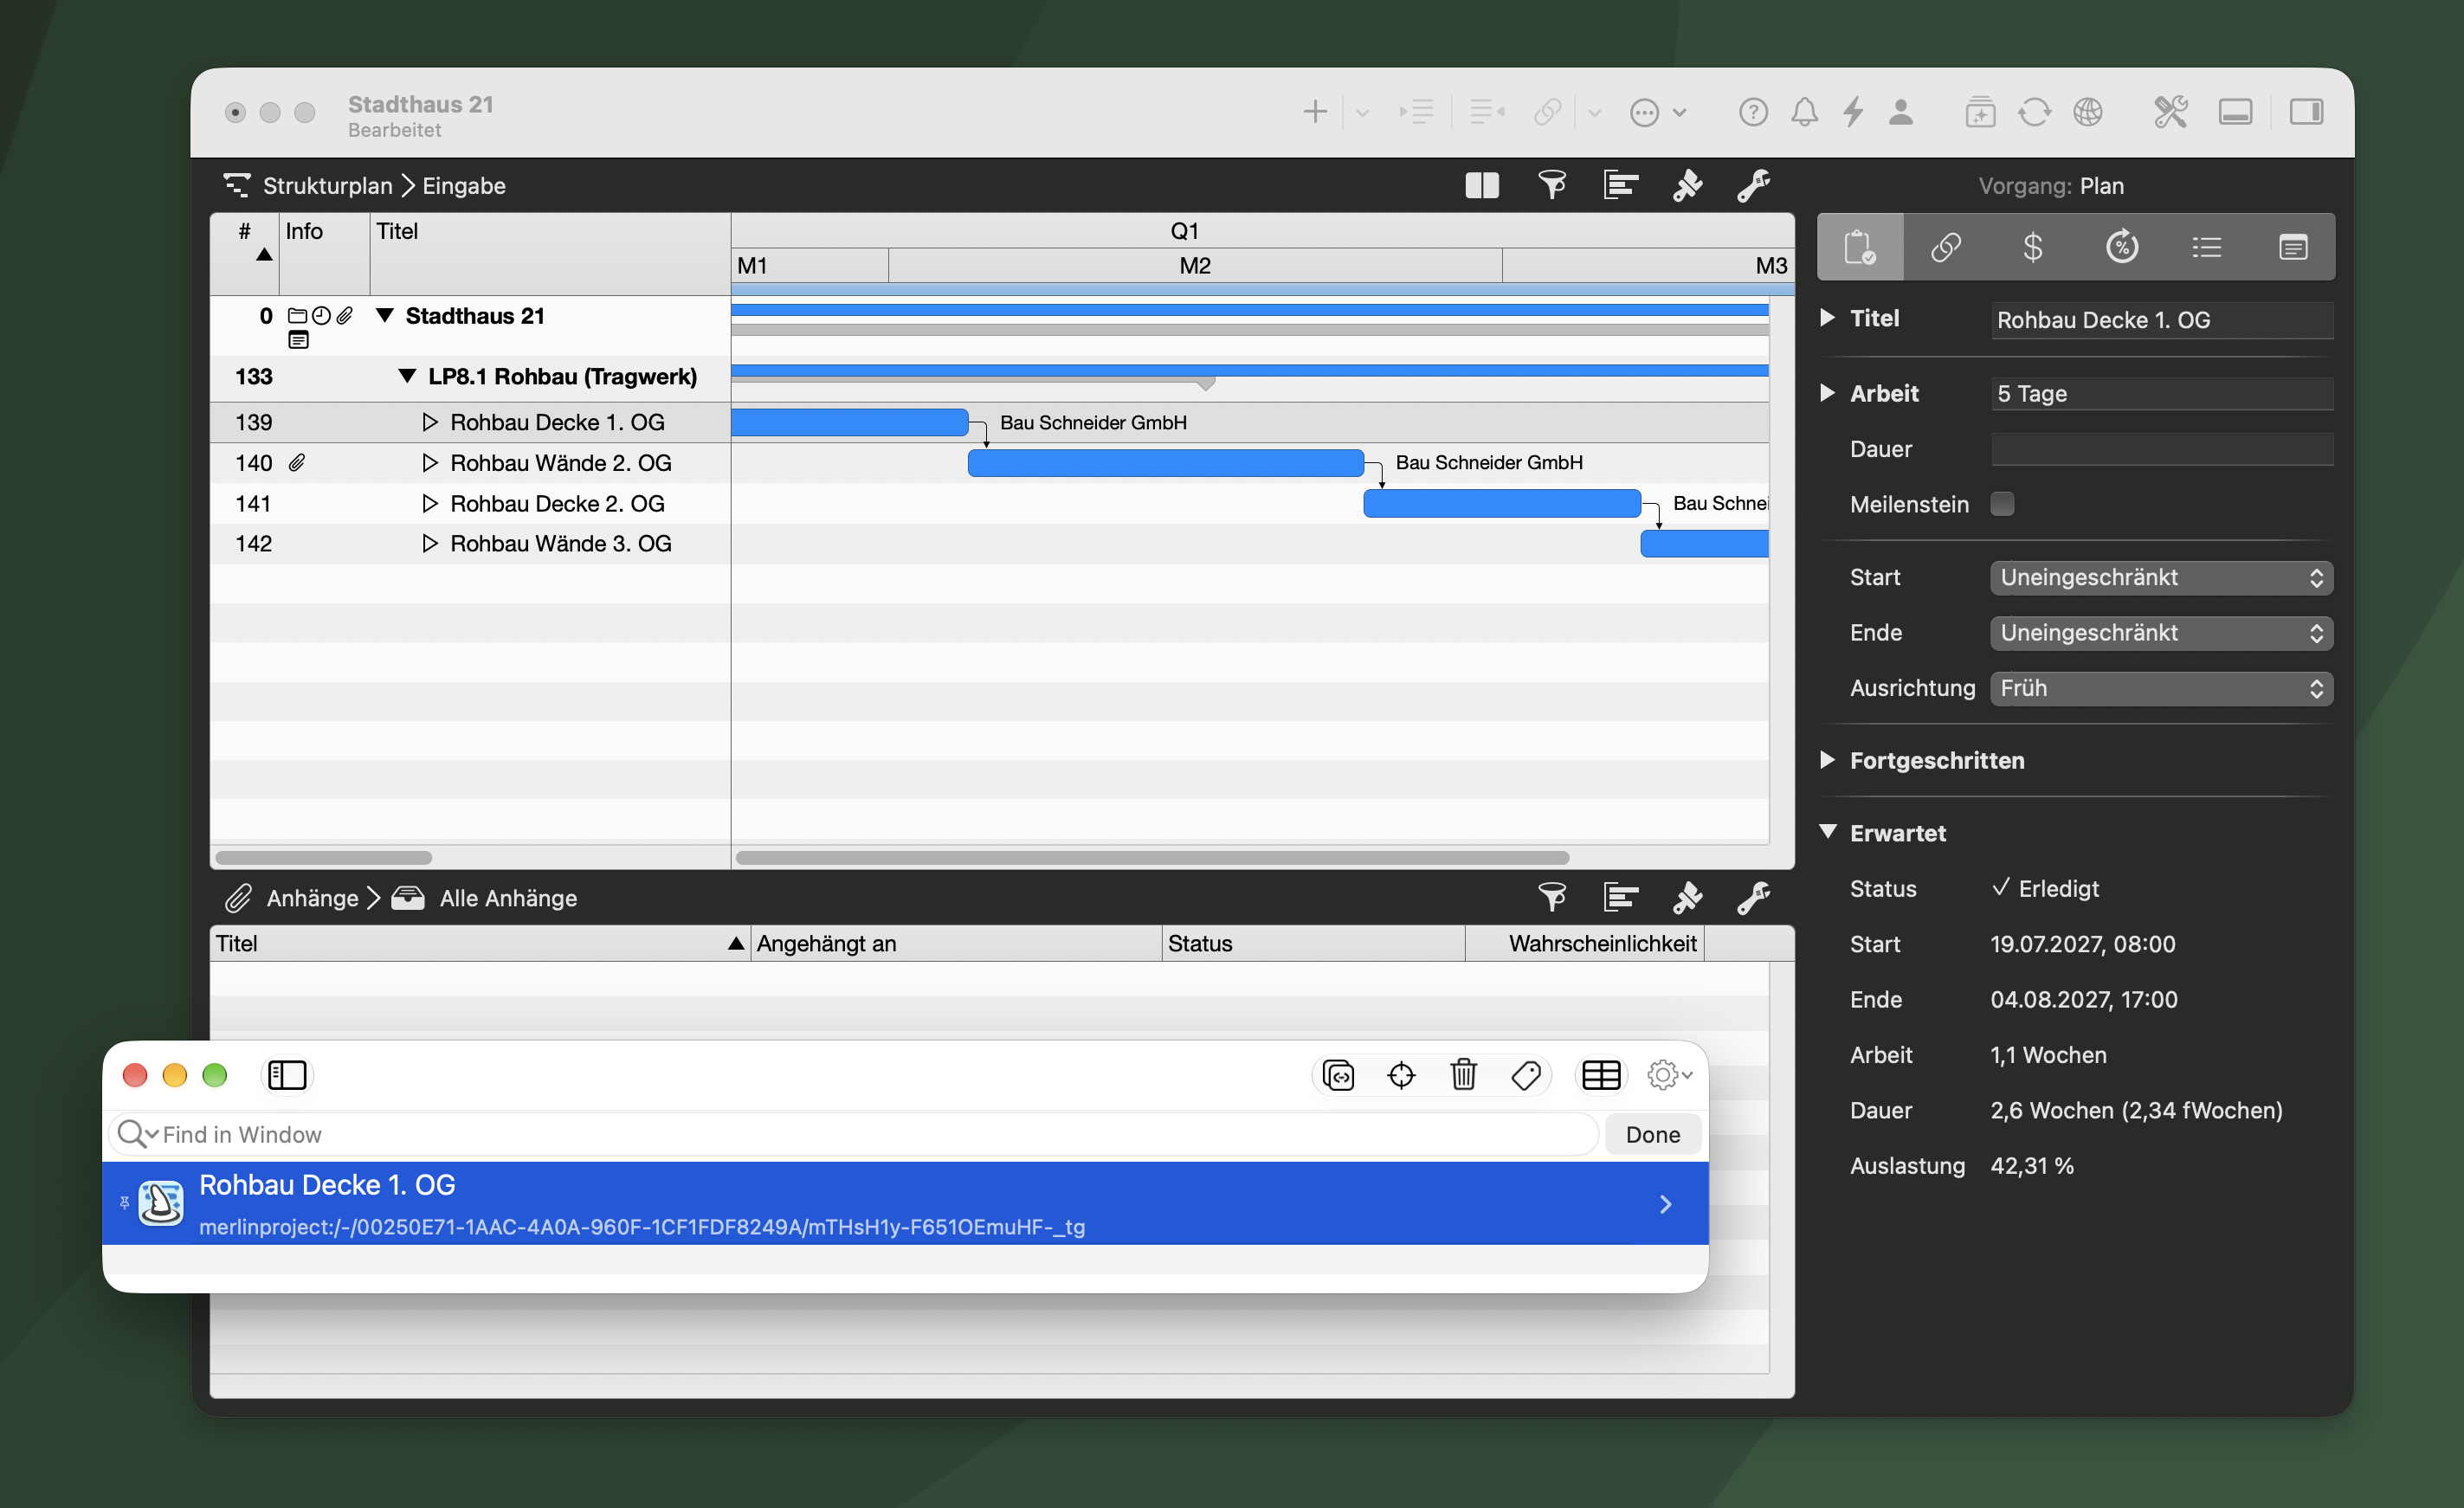Viewport: 2464px width, 1508px height.
Task: Toggle the bottom panel button in toolbar
Action: 2235,112
